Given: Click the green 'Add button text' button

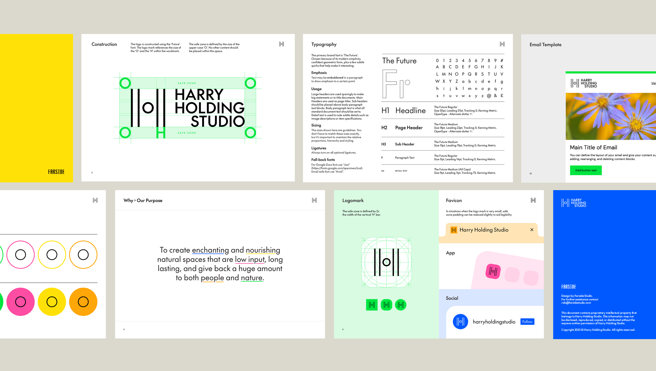Looking at the screenshot, I should pos(586,170).
